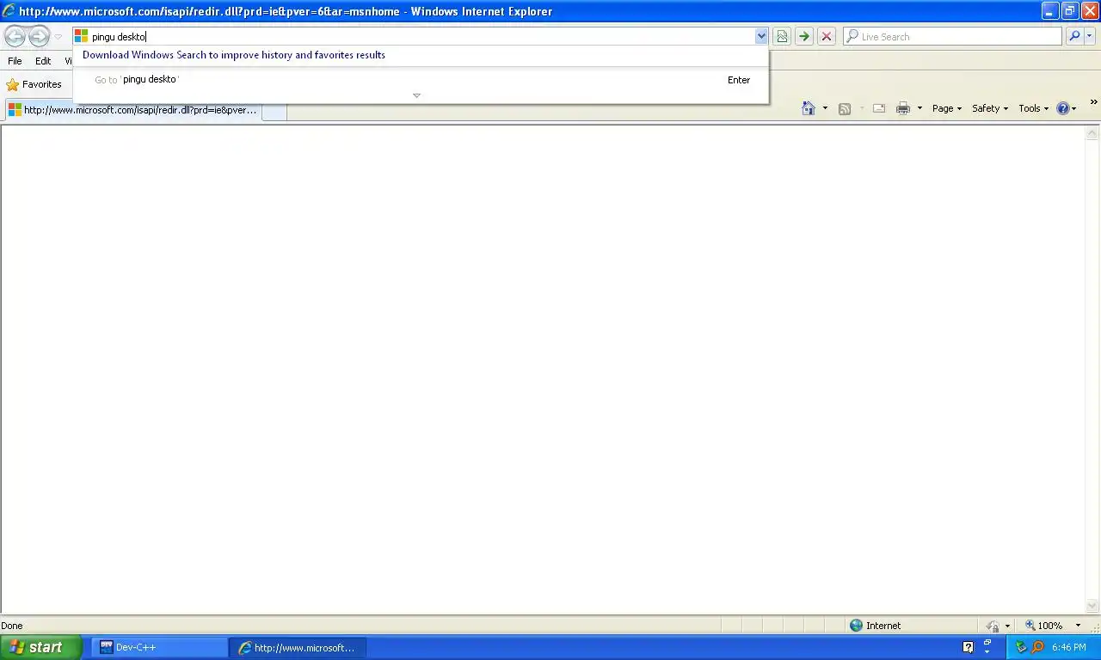
Task: Open the Home button dropdown arrow
Action: [x=825, y=108]
